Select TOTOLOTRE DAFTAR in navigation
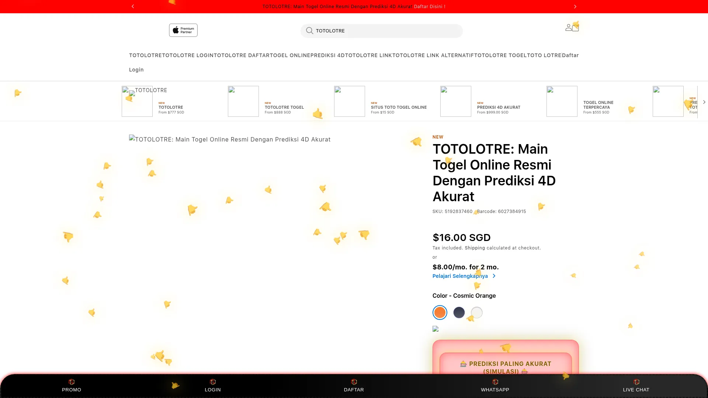Image resolution: width=708 pixels, height=398 pixels. [242, 55]
